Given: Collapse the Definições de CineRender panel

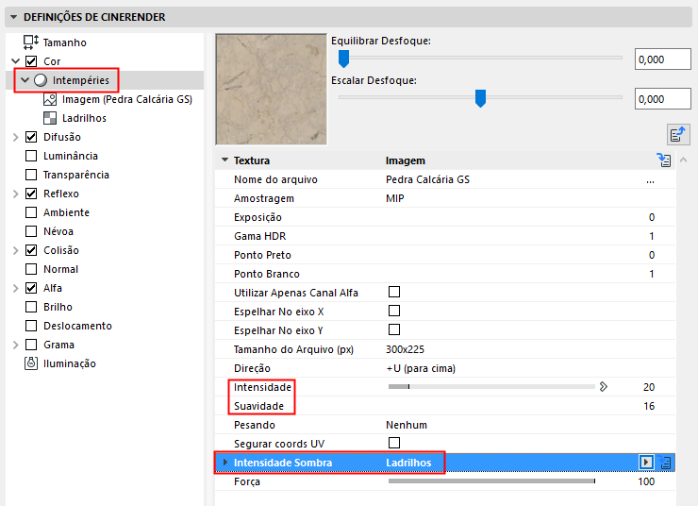Looking at the screenshot, I should pyautogui.click(x=14, y=17).
